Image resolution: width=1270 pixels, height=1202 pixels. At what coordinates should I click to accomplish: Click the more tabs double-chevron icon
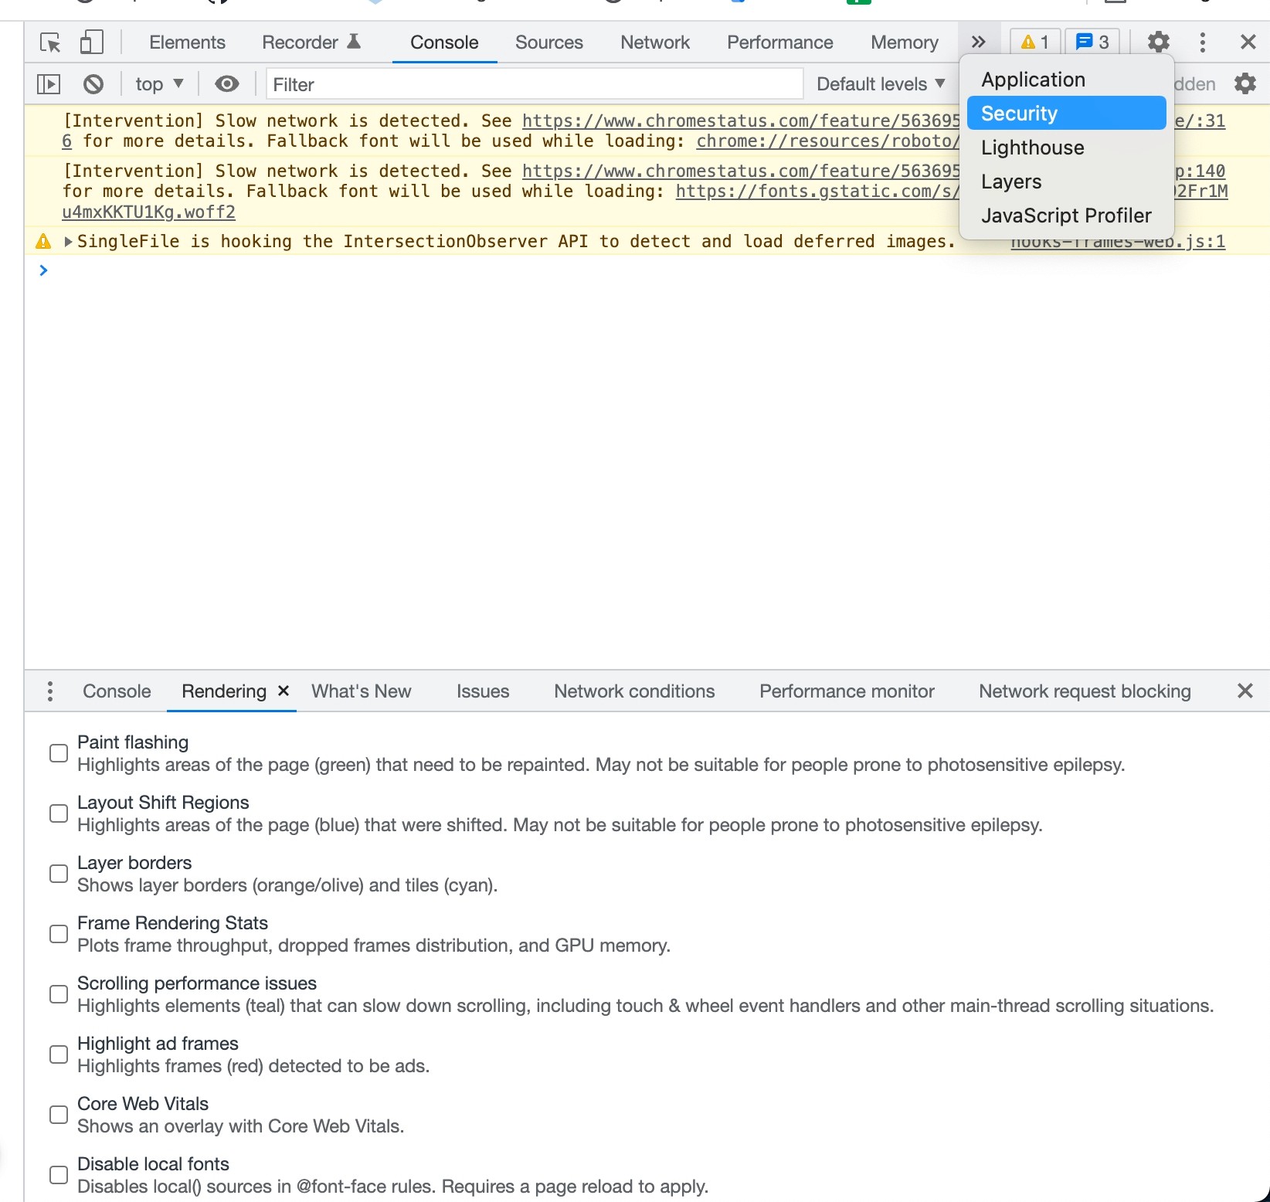click(x=978, y=42)
